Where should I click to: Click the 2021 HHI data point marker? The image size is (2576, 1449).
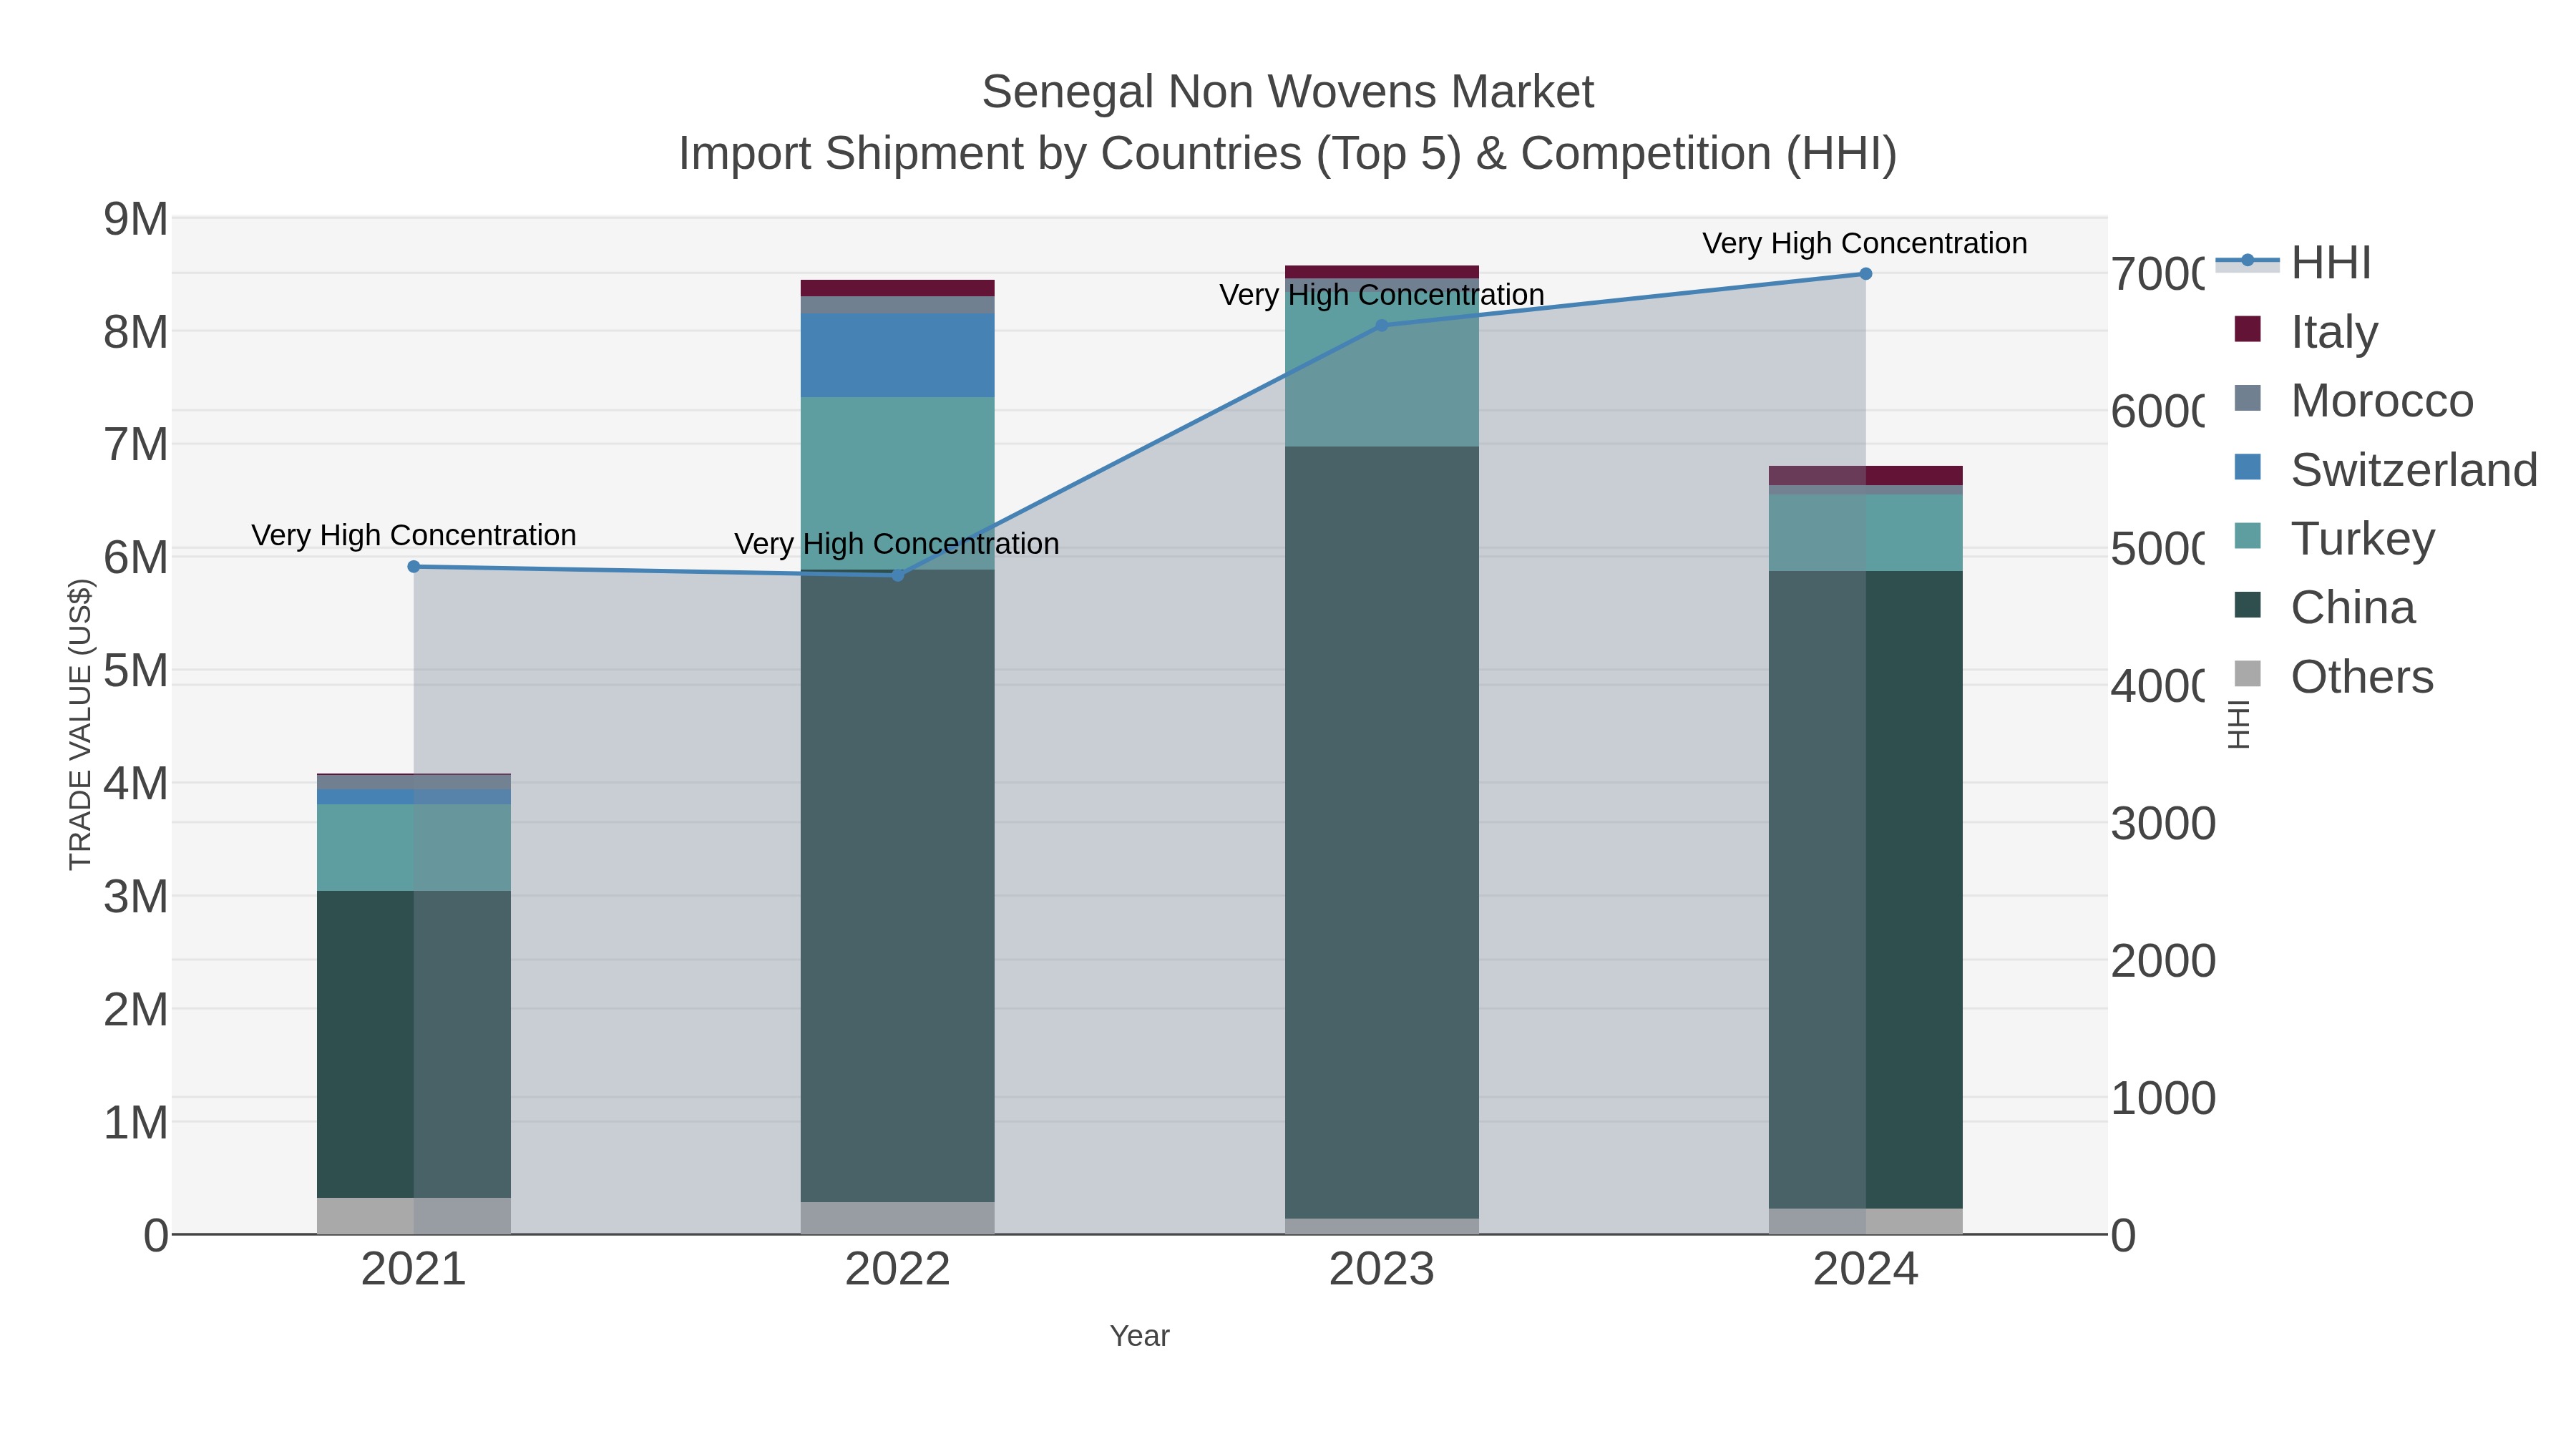pos(414,567)
